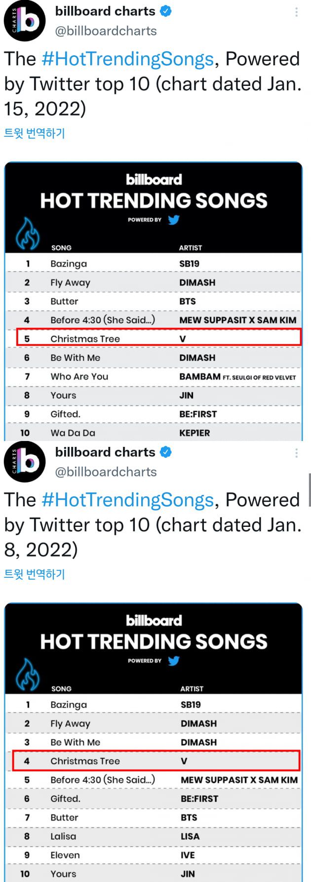
Task: Click 트윗 번역하기 under the Jan. 15 tweet
Action: click(35, 133)
